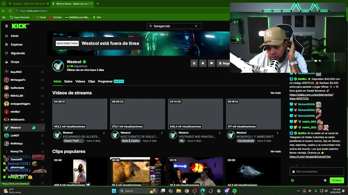
Task: Open options menu for ESCAPANDO DE ALCATR video
Action: pyautogui.click(x=104, y=133)
